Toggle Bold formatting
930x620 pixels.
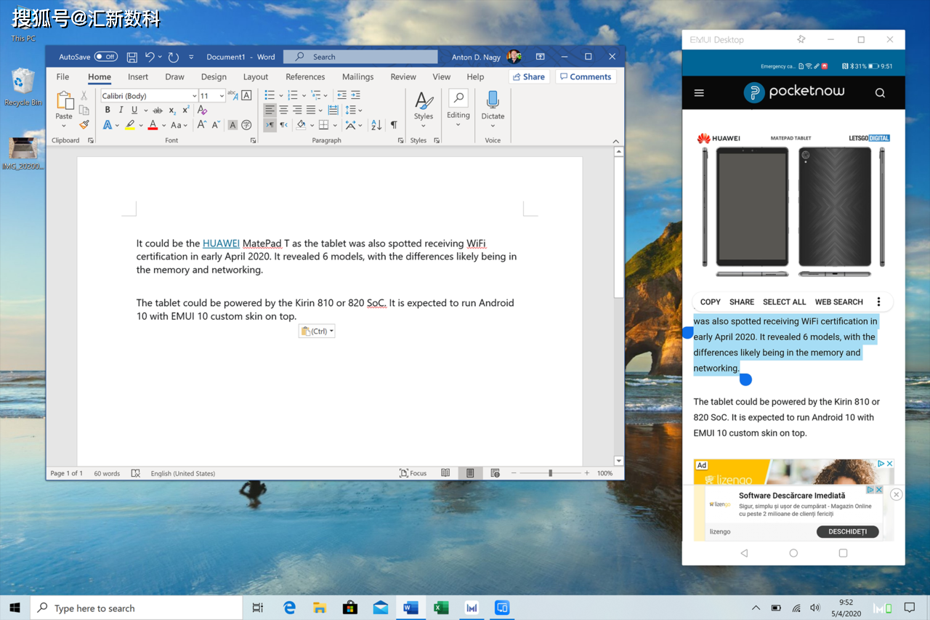108,110
